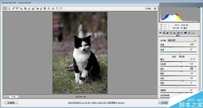Choose the Color Sampler tool
This screenshot has height=108, width=203.
click(17, 9)
